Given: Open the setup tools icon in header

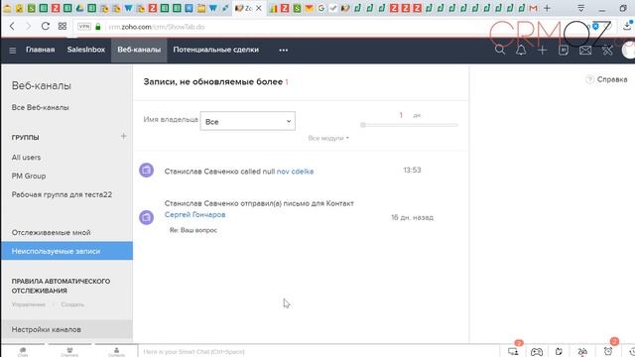Looking at the screenshot, I should (x=607, y=51).
